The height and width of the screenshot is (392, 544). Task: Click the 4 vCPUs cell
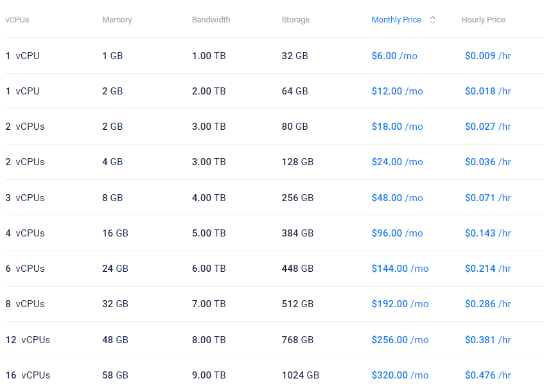coord(25,233)
